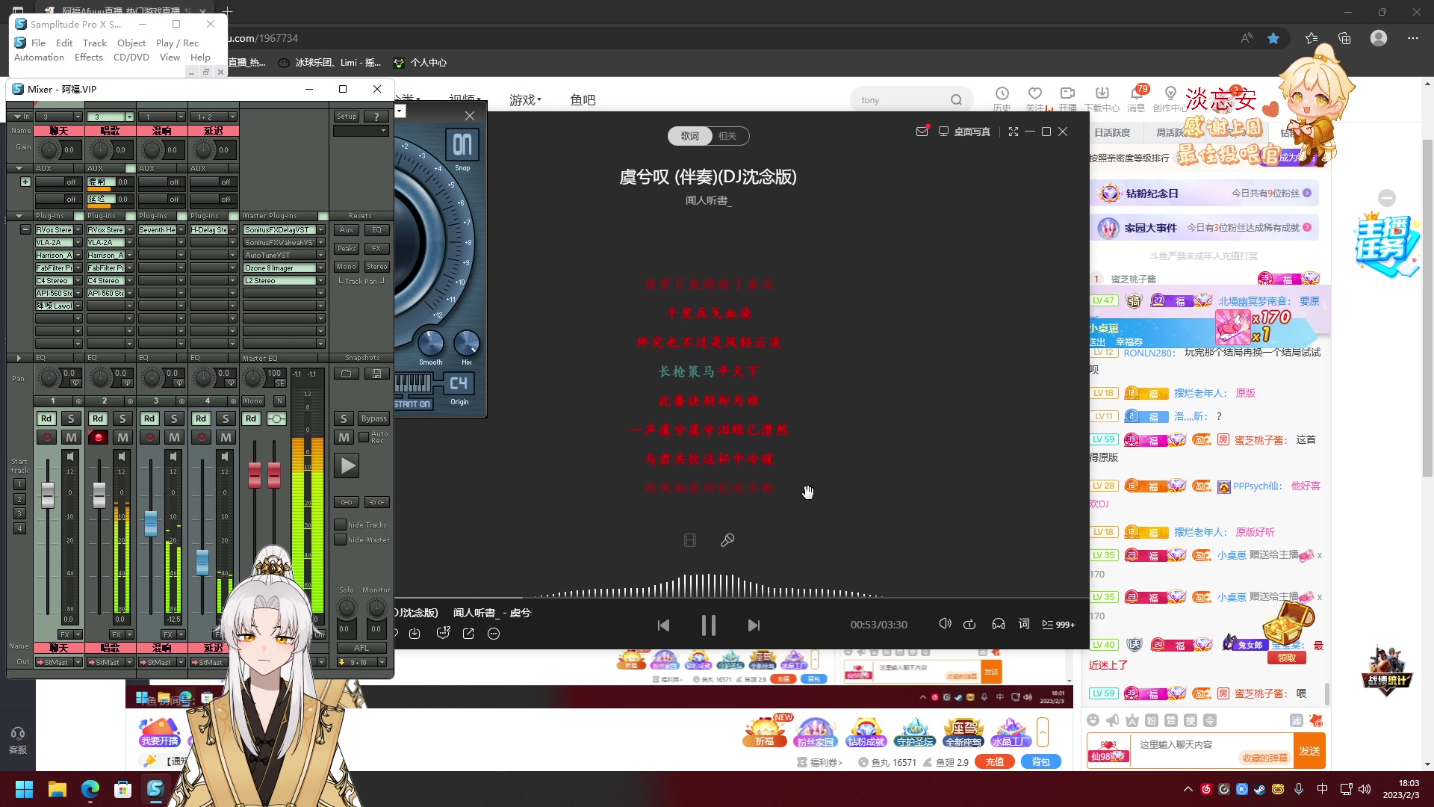Open 桌面写真 desktop lyrics option
1434x807 pixels.
pyautogui.click(x=964, y=132)
